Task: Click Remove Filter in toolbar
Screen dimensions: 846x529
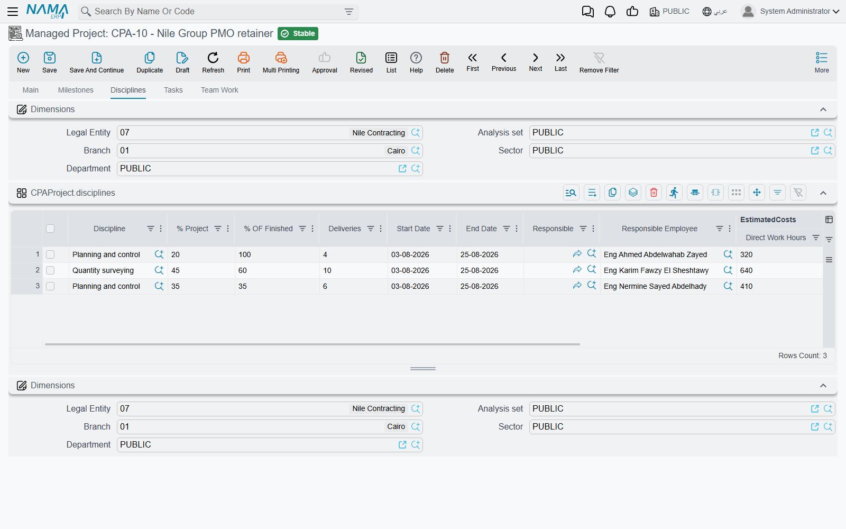Action: 599,62
